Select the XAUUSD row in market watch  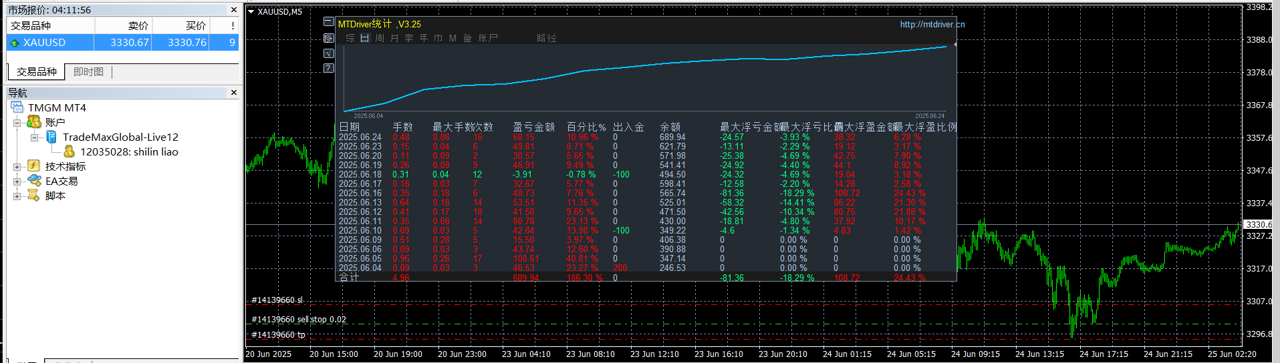click(x=123, y=42)
